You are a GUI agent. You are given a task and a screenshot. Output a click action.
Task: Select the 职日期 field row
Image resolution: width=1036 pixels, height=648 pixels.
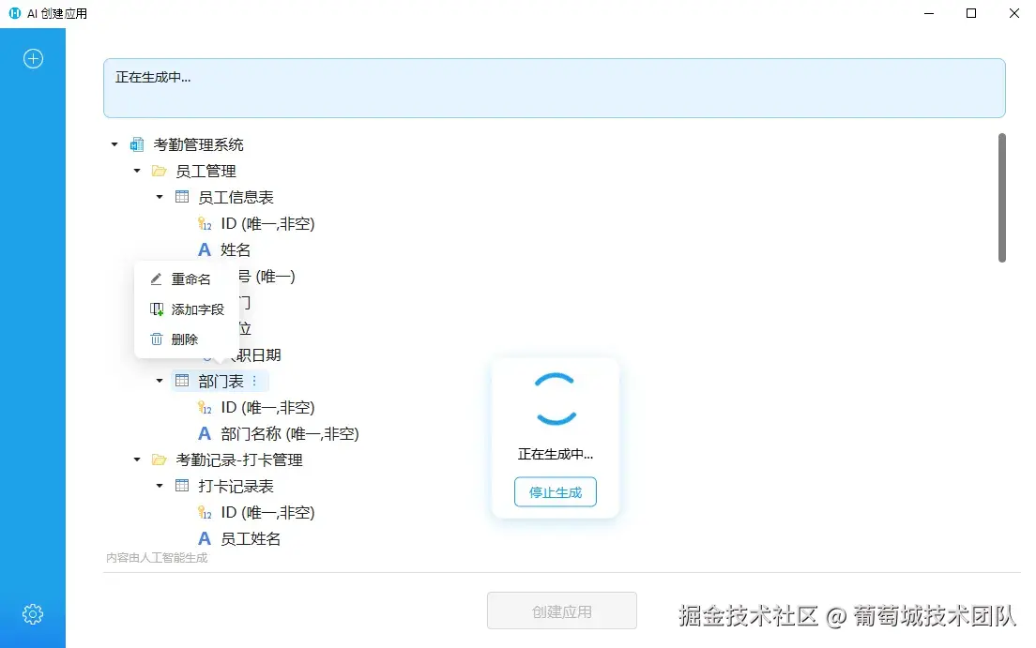(258, 354)
